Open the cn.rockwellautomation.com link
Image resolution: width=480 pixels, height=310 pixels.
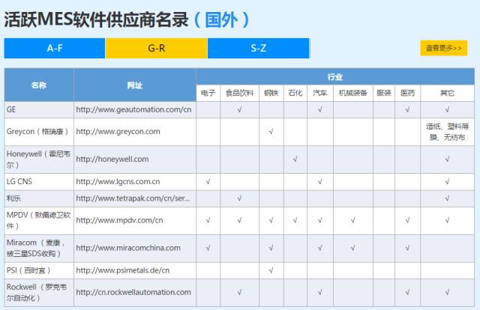pyautogui.click(x=133, y=292)
